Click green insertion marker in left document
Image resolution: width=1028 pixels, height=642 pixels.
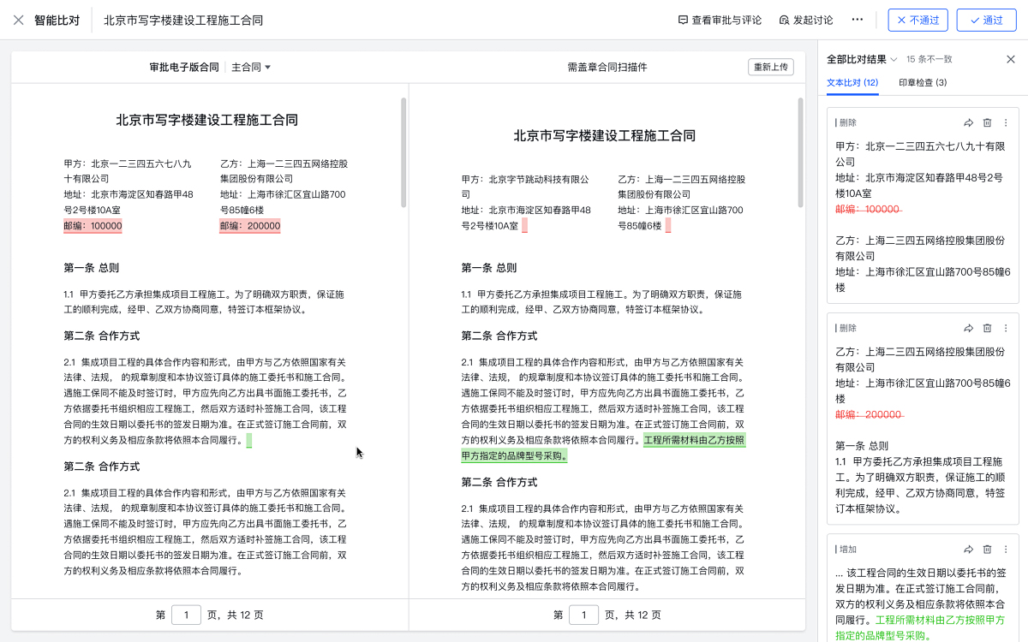[x=249, y=441]
